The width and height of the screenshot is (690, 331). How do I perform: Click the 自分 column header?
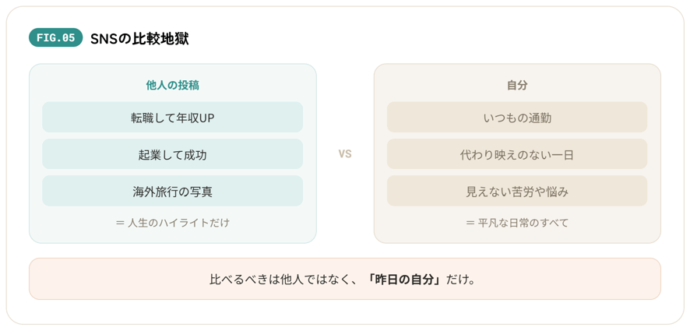[x=517, y=86]
